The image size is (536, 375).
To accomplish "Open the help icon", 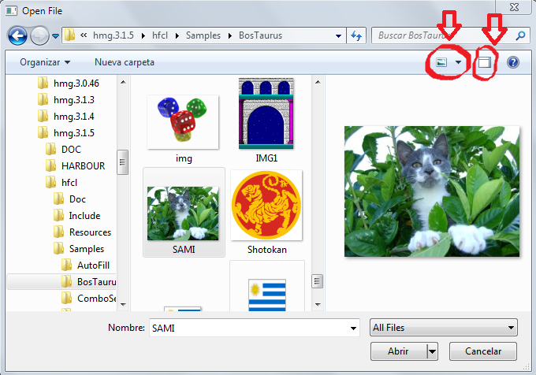I will coord(513,62).
